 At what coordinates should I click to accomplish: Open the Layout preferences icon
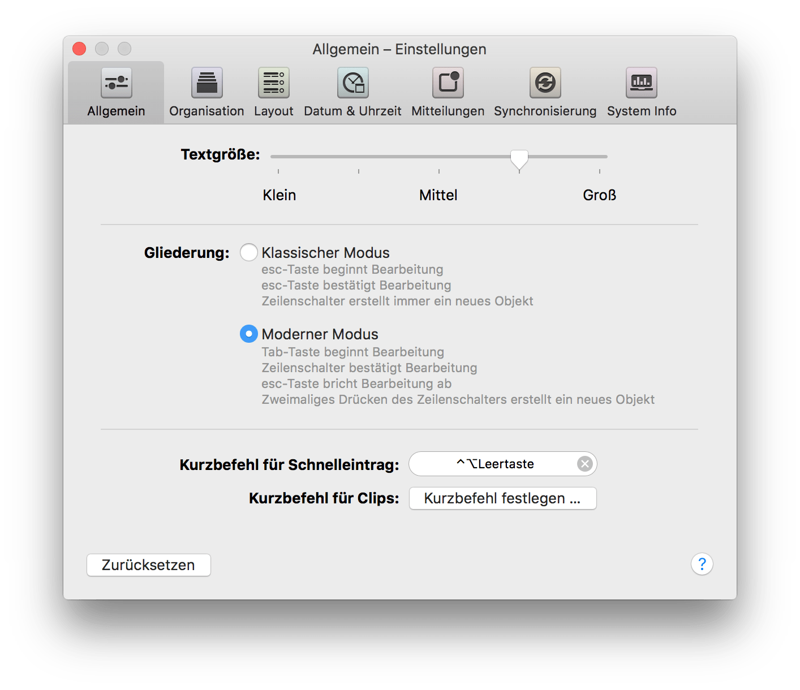[x=273, y=83]
